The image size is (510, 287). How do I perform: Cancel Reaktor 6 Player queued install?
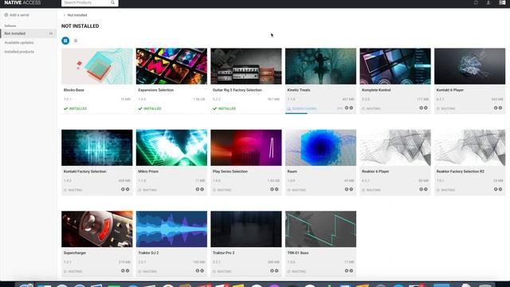pos(426,190)
